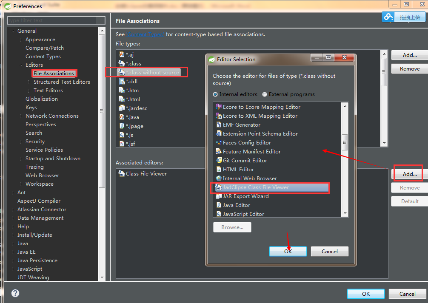Click the Java Editor icon
The height and width of the screenshot is (303, 428).
tap(219, 205)
